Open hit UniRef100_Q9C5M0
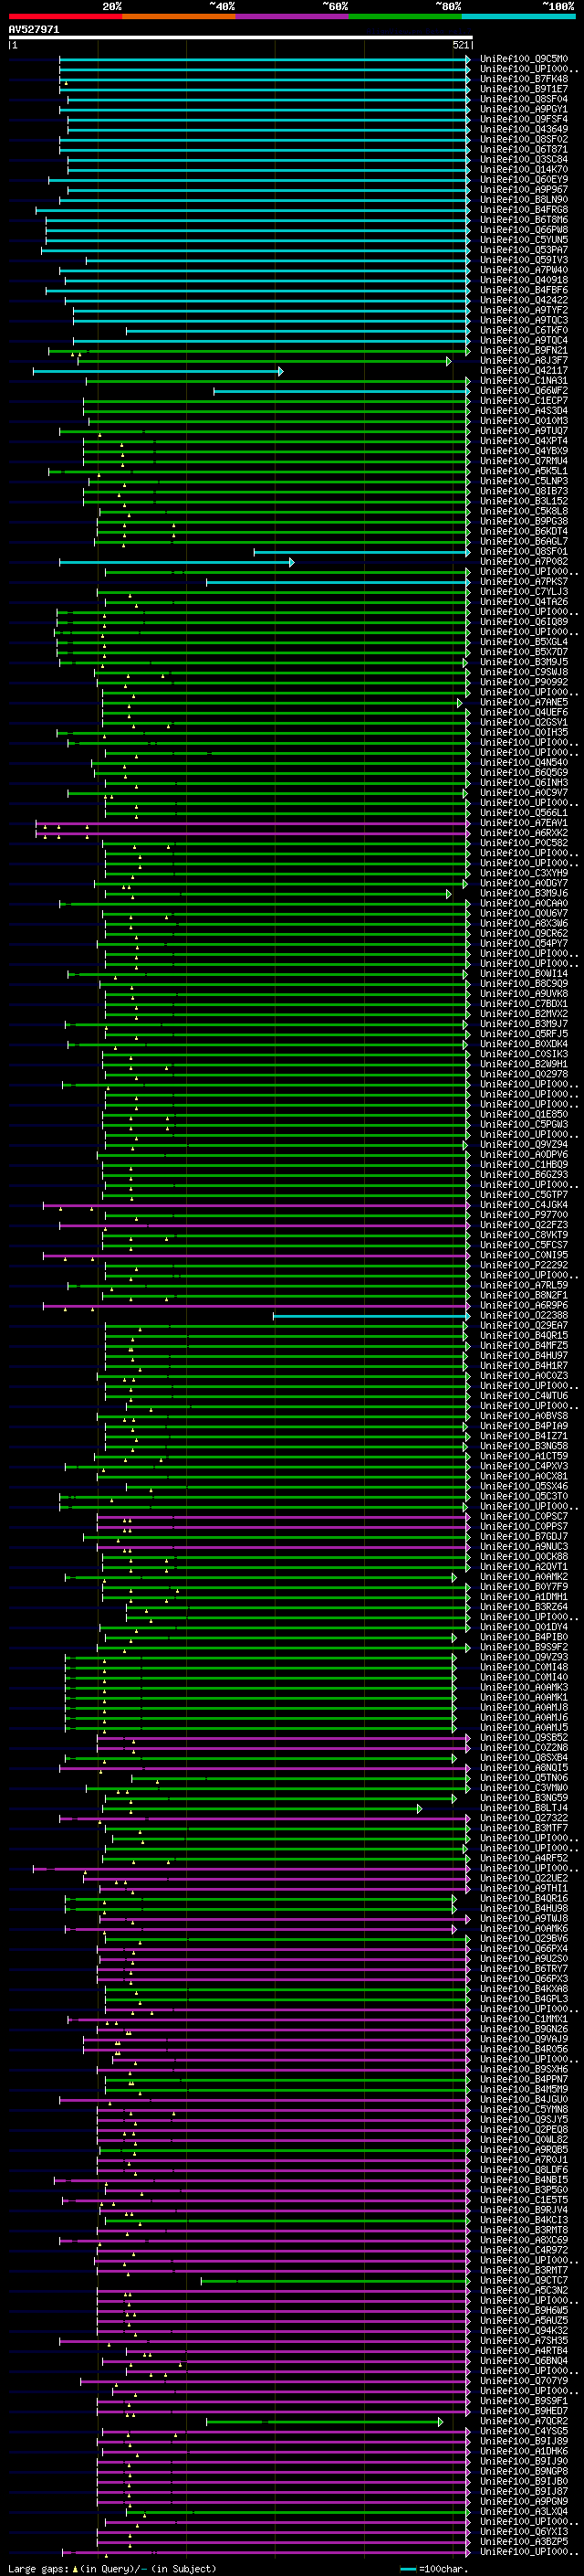584x2576 pixels. 524,59
